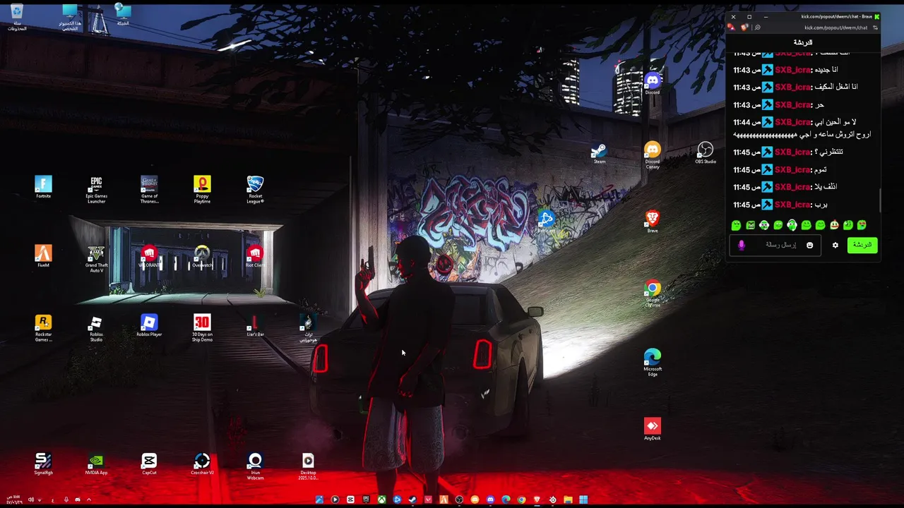This screenshot has height=508, width=904.
Task: Open the Brave browser desktop icon
Action: pos(652,222)
